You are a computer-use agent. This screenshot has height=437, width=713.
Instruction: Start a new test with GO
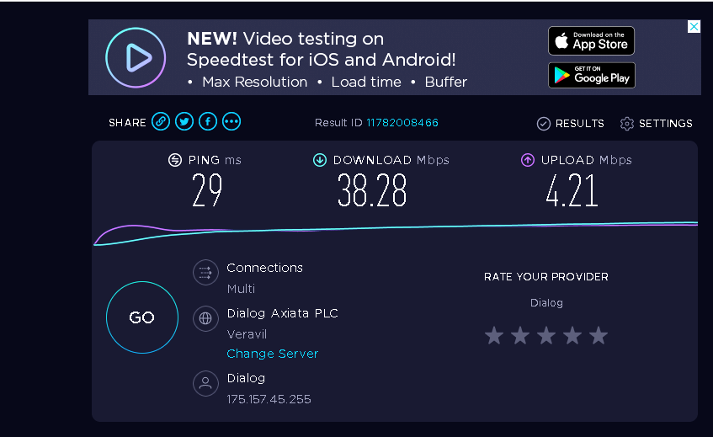click(x=142, y=317)
